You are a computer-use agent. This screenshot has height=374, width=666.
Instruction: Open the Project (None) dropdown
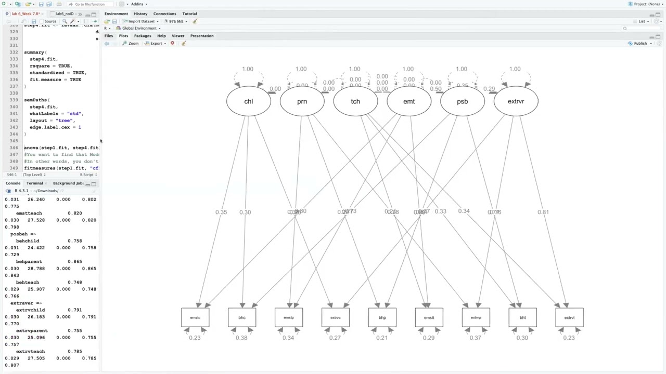pyautogui.click(x=646, y=4)
